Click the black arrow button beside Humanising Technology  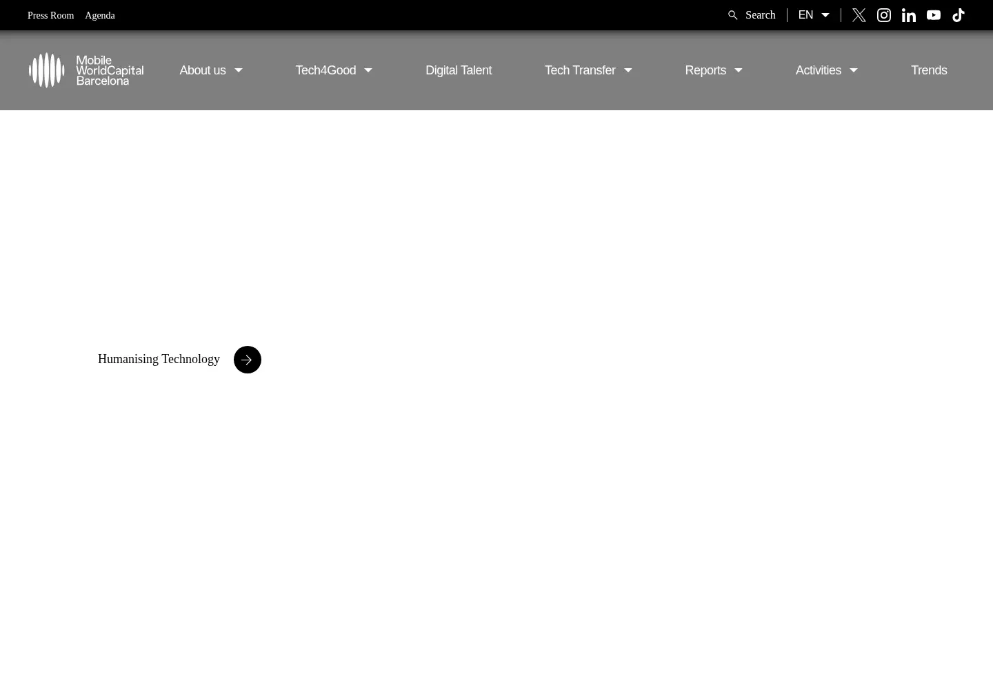(x=248, y=360)
